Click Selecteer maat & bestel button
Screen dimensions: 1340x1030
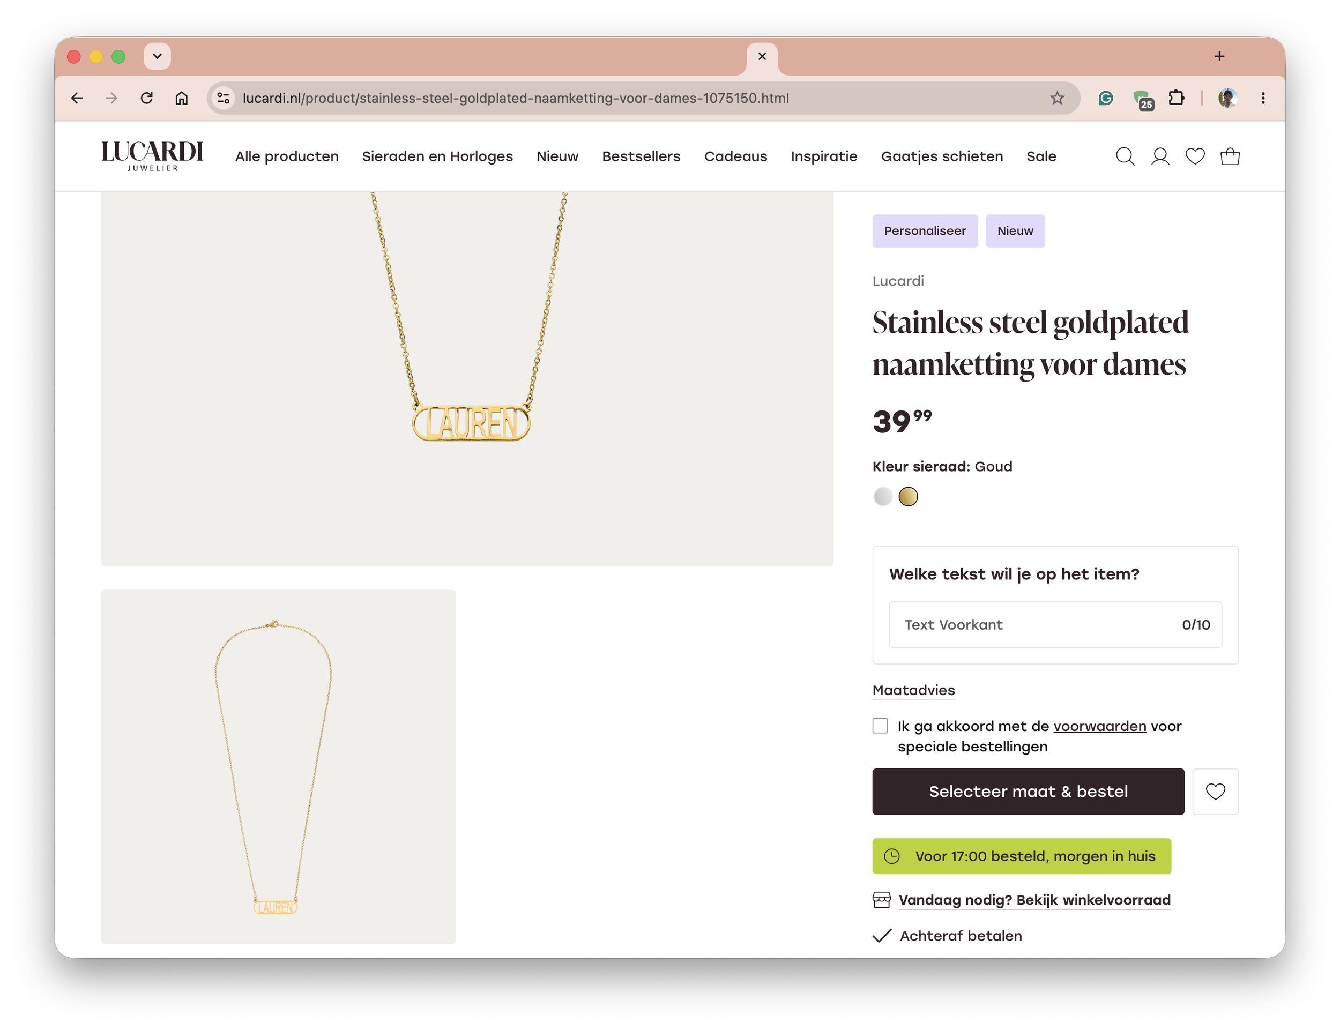click(x=1028, y=792)
